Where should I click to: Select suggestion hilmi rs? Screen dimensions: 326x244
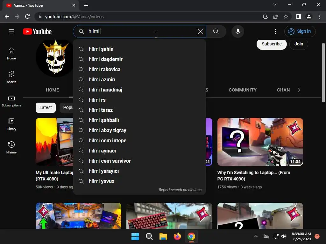tap(139, 100)
